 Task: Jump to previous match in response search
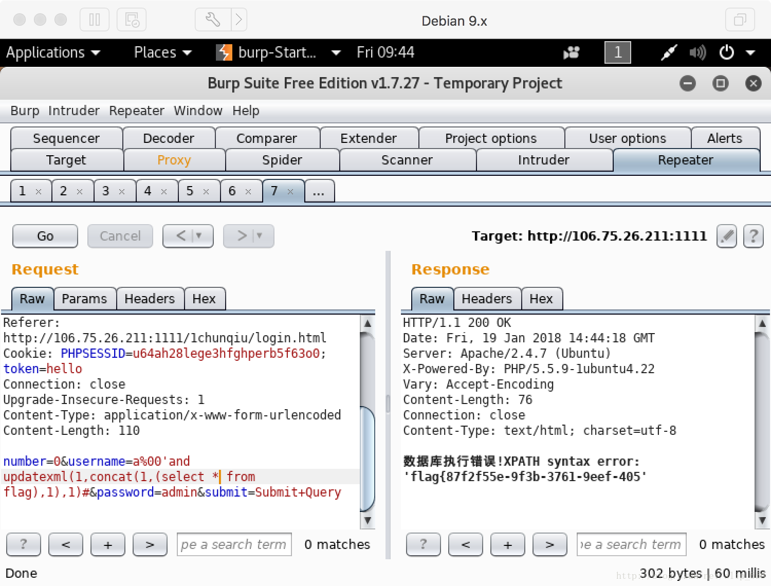click(x=466, y=544)
